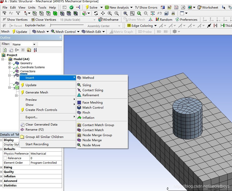
Task: Expand the Geometry tree node
Action: coord(9,63)
